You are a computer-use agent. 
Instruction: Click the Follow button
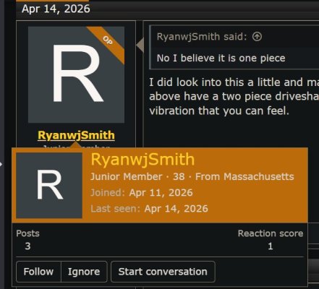click(x=38, y=272)
